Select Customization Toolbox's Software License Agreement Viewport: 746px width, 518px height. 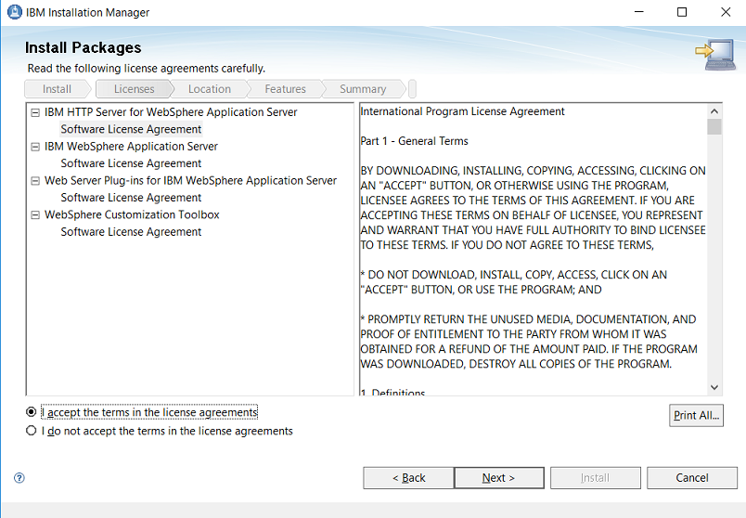131,232
